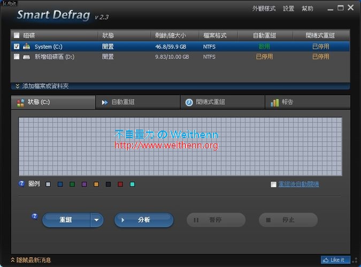
Task: Click the 新增磁碟區 (D:) drive icon
Action: click(x=27, y=57)
